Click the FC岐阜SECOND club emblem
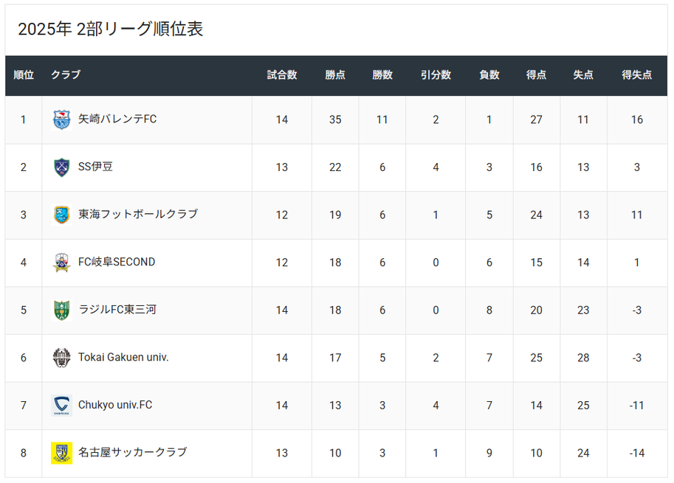This screenshot has height=483, width=674. coord(62,263)
